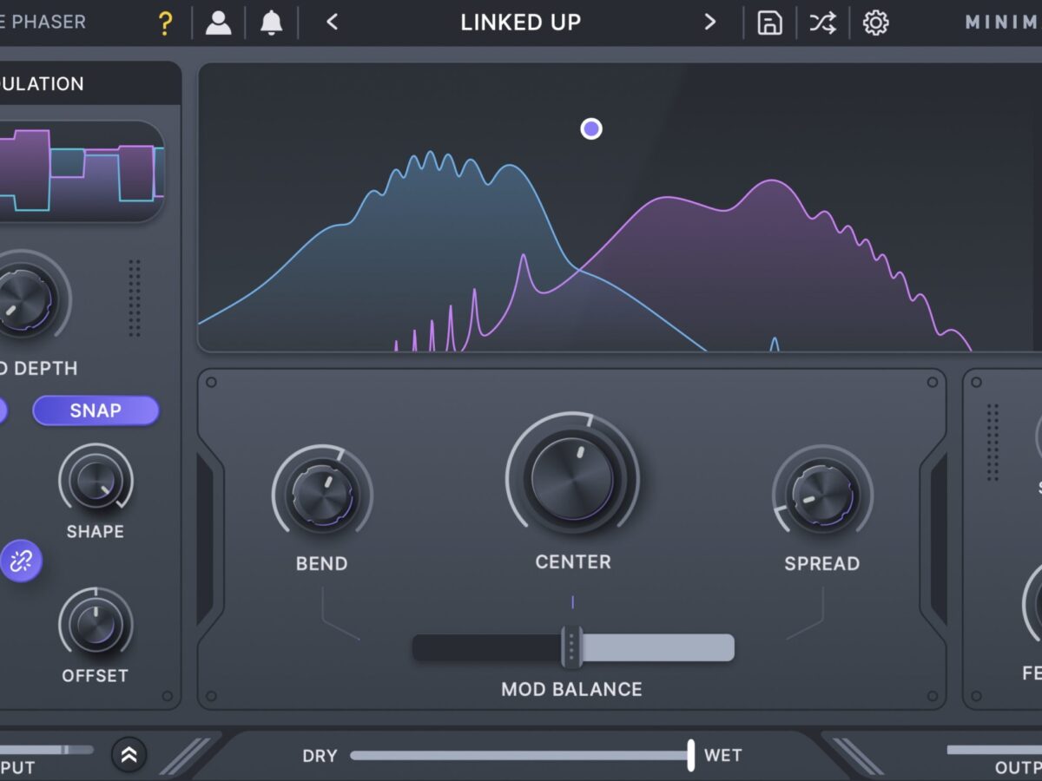Toggle the SNAP button
Viewport: 1042px width, 781px height.
tap(96, 410)
